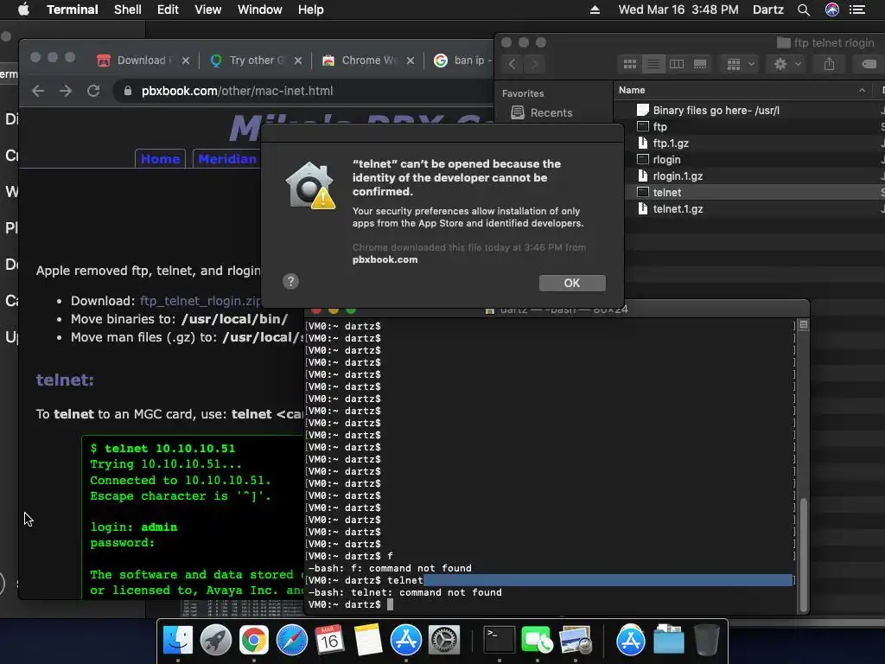Open Notes from the Dock
Screen dimensions: 885x664
[x=367, y=640]
